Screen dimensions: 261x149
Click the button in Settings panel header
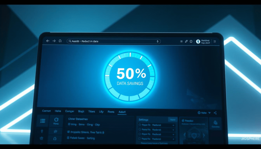coord(172,119)
